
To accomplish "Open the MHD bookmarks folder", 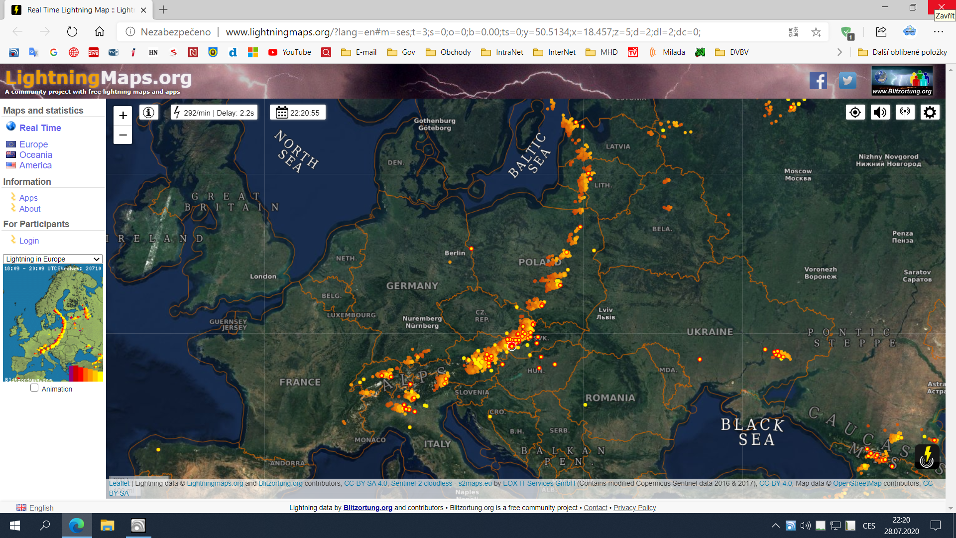I will (x=601, y=52).
